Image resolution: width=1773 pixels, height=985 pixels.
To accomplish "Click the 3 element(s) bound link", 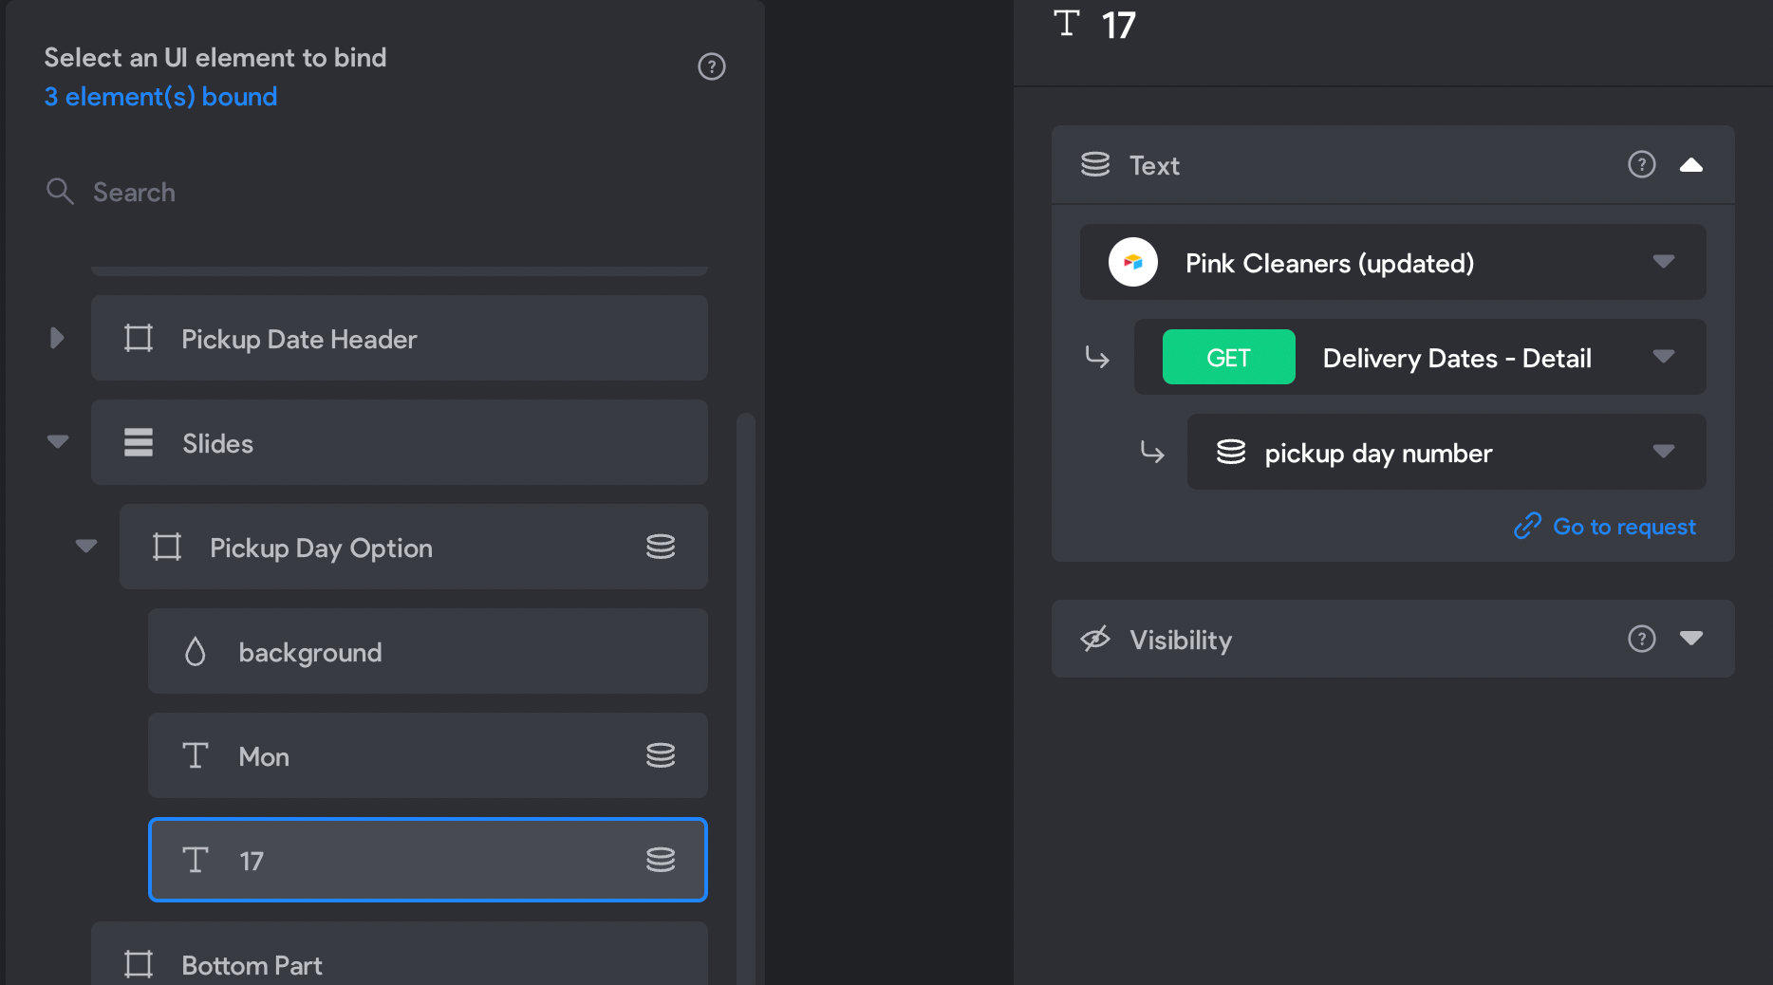I will pos(160,97).
